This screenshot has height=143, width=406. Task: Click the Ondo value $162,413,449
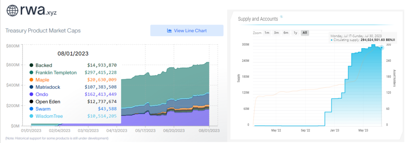tap(101, 94)
